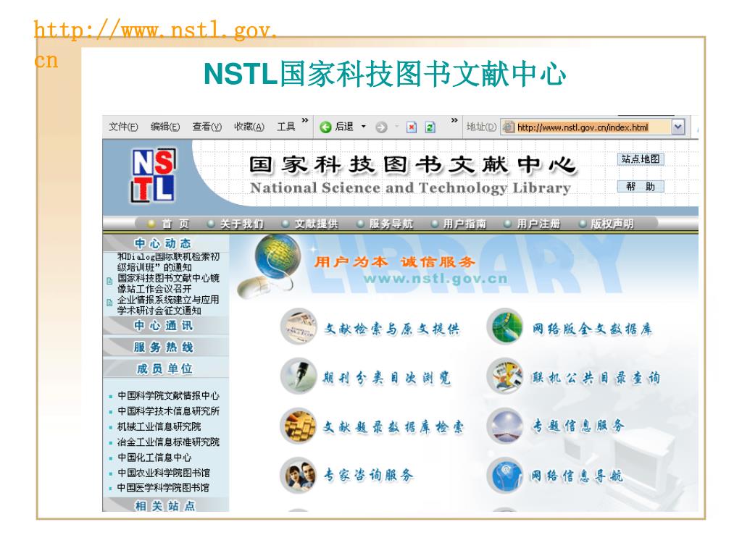Click the 专家咨询服务 people icon
Image resolution: width=742 pixels, height=556 pixels.
(x=299, y=475)
